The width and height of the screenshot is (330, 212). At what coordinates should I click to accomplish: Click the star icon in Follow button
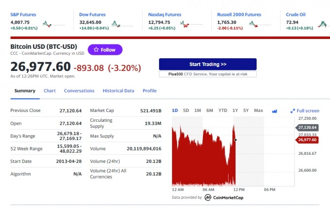pos(96,49)
